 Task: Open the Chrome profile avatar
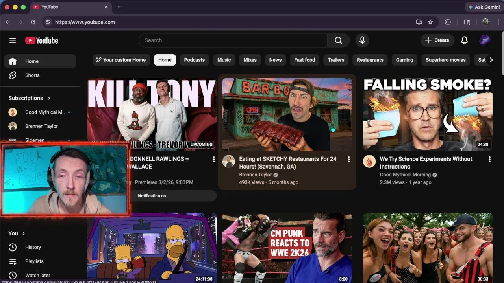pos(486,22)
